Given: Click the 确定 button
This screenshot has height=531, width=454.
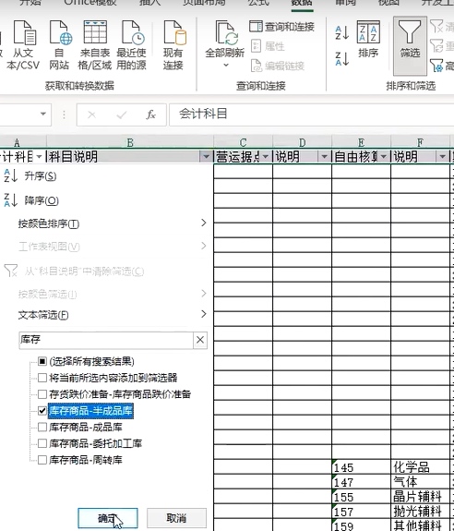Looking at the screenshot, I should 108,518.
